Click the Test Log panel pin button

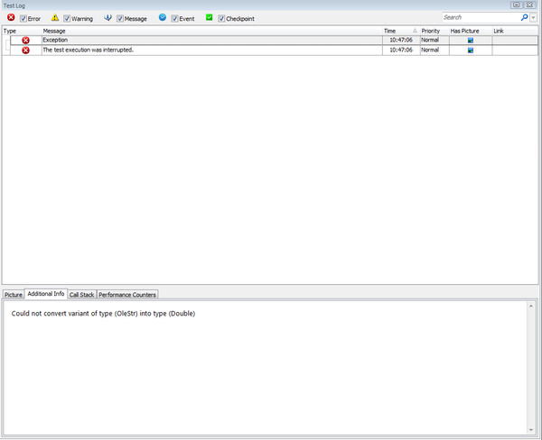point(516,5)
